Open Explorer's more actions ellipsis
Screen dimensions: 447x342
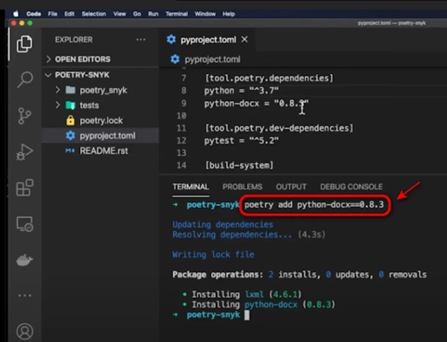click(141, 40)
